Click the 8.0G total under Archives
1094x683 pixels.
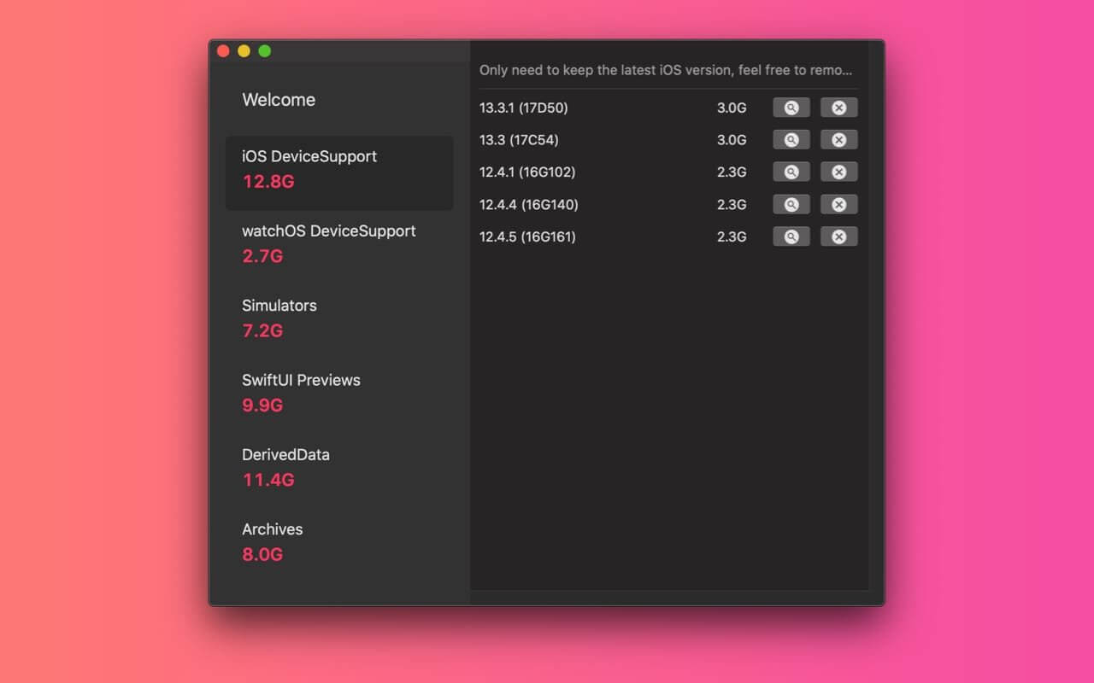click(262, 554)
